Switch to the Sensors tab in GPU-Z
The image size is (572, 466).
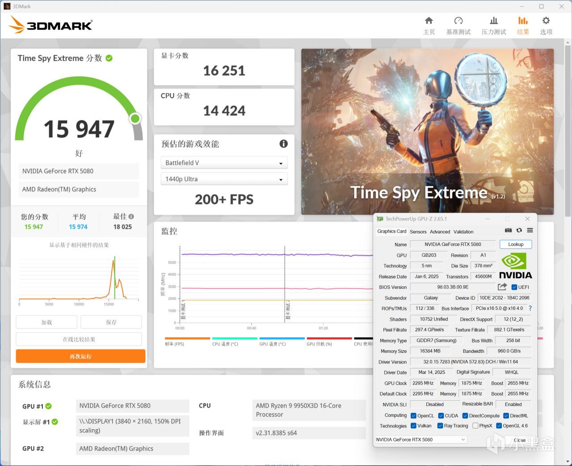pyautogui.click(x=418, y=232)
